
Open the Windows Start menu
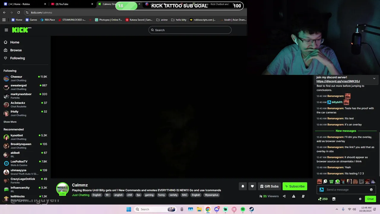[x=129, y=209]
